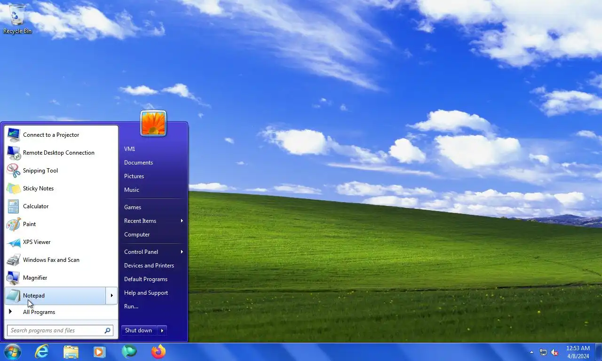Open the Paint palette icon
Viewport: 602px width, 361px height.
13,224
